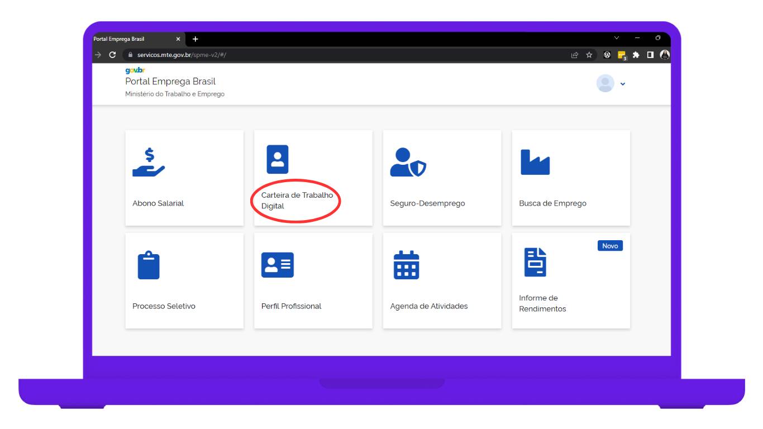Click the Agenda de Atividades calendar icon

(x=406, y=265)
